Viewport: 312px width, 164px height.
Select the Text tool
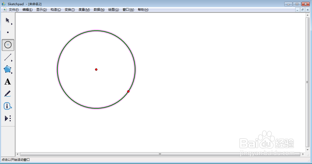8,82
